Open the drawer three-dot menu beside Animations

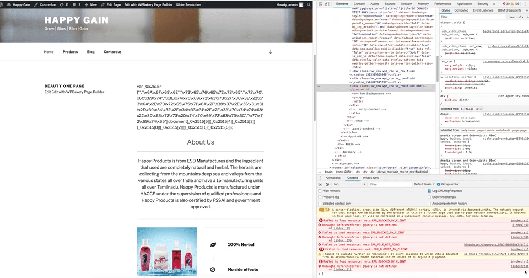click(x=320, y=178)
